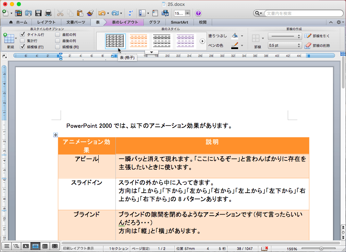
Task: Uncheck the タイトル行 checkbox
Action: pos(22,35)
